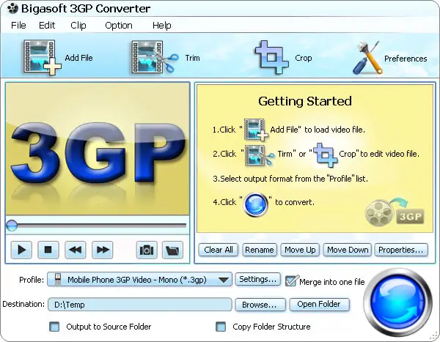Screen dimensions: 440x342
Task: Click the resize grip at window corner
Action: 434,336
